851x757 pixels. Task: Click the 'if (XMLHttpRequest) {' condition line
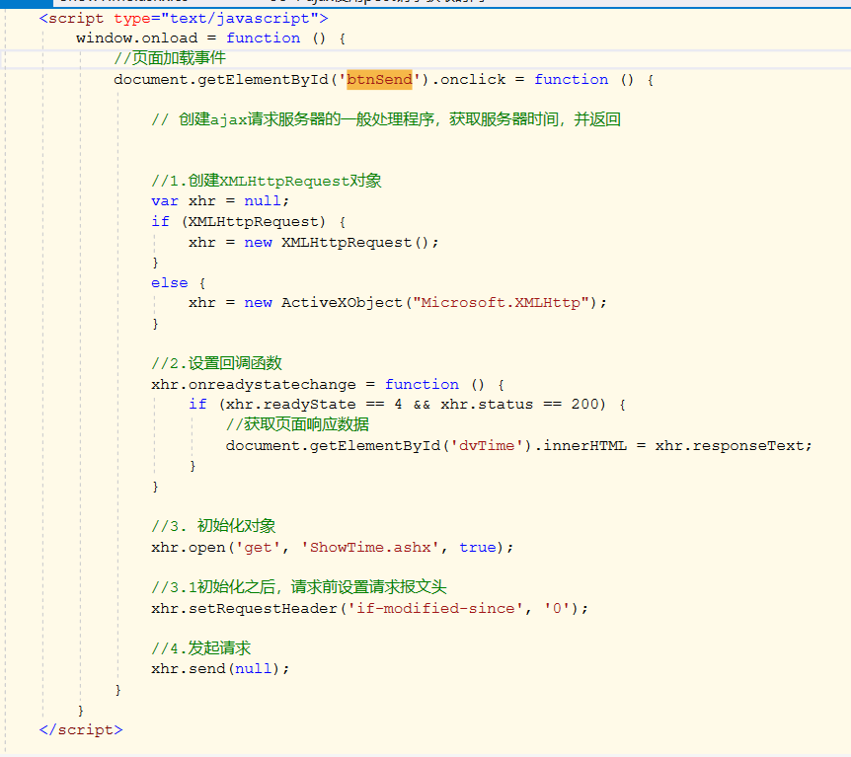click(x=249, y=222)
